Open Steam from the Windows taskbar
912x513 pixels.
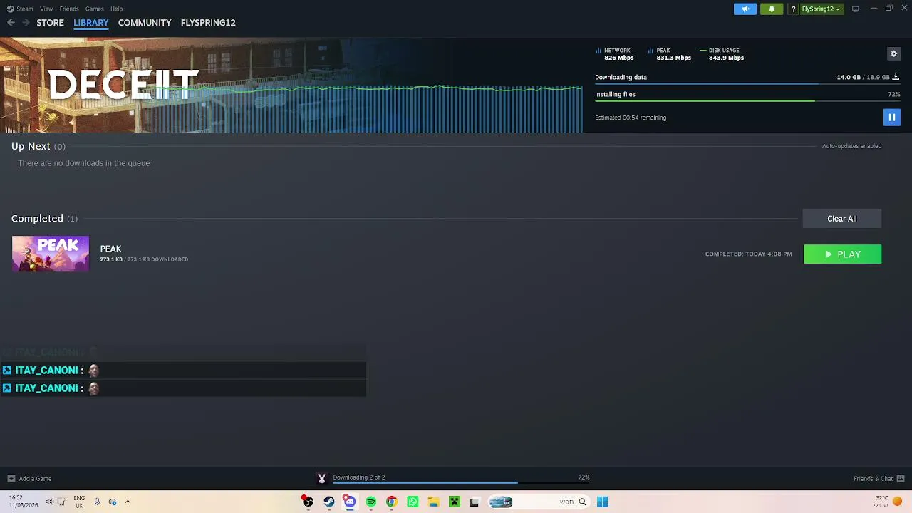point(328,502)
